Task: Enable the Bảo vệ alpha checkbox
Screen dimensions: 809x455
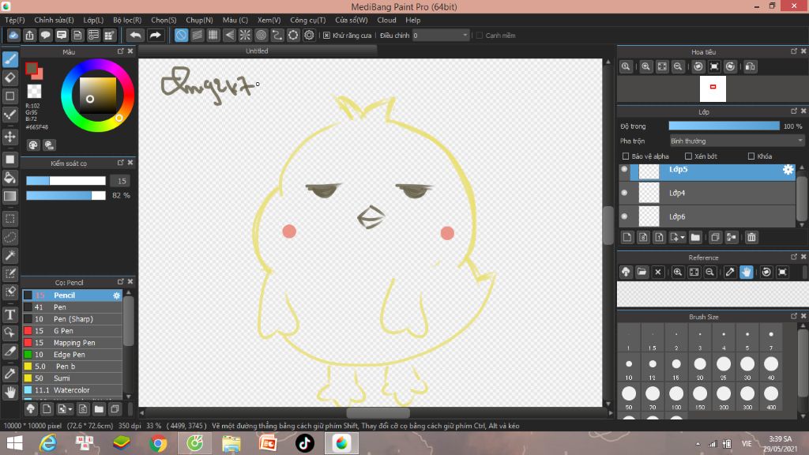Action: (627, 156)
